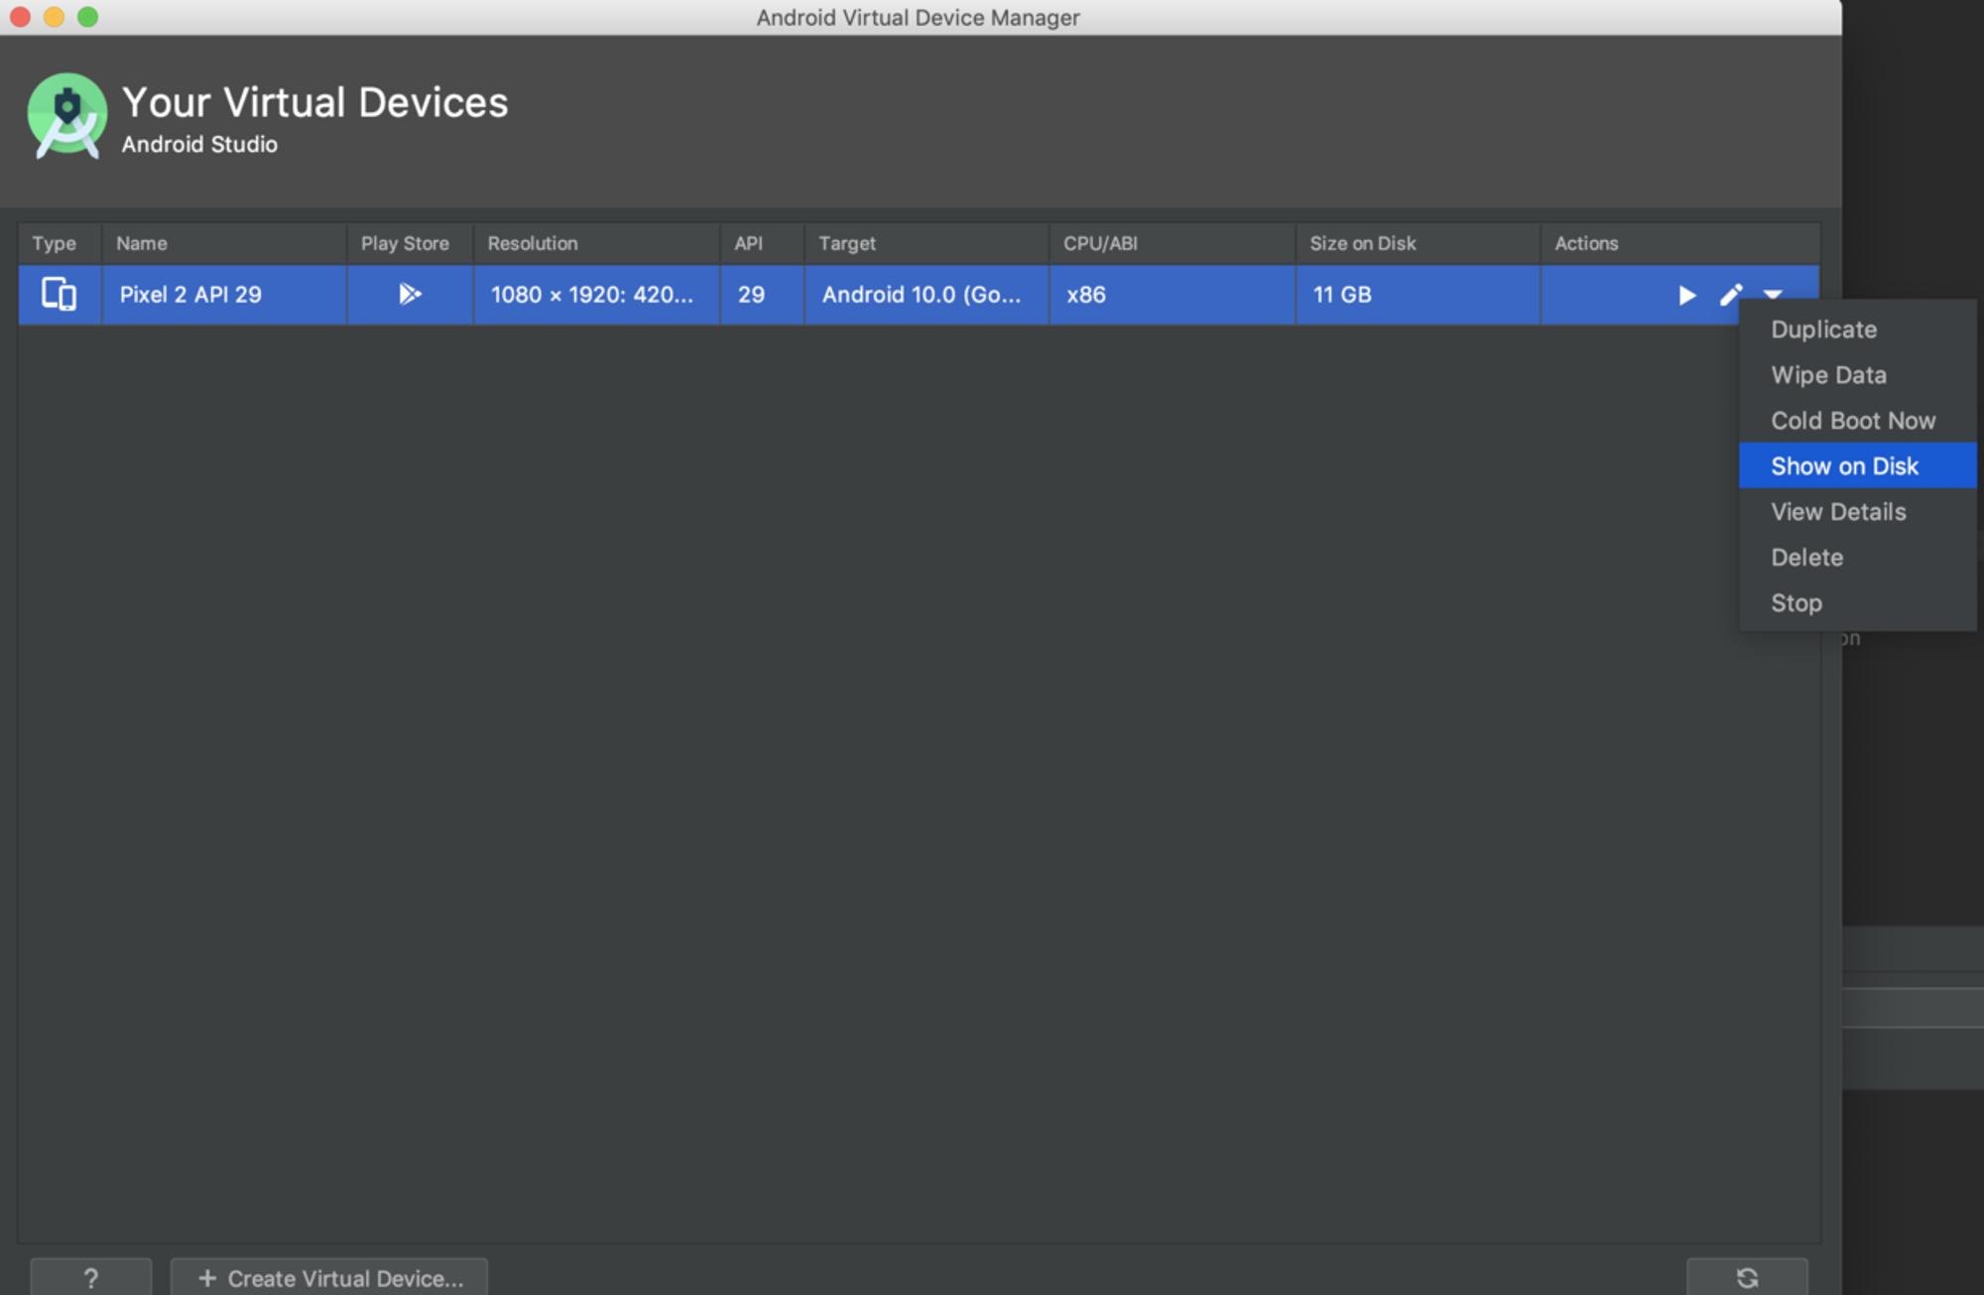Edit the Pixel 2 AVD with pencil icon
1984x1295 pixels.
(x=1731, y=295)
